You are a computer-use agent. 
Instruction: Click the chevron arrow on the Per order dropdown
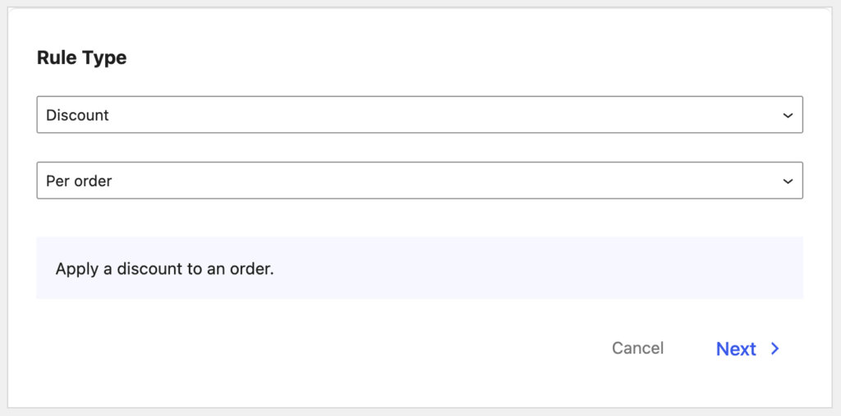pyautogui.click(x=788, y=181)
